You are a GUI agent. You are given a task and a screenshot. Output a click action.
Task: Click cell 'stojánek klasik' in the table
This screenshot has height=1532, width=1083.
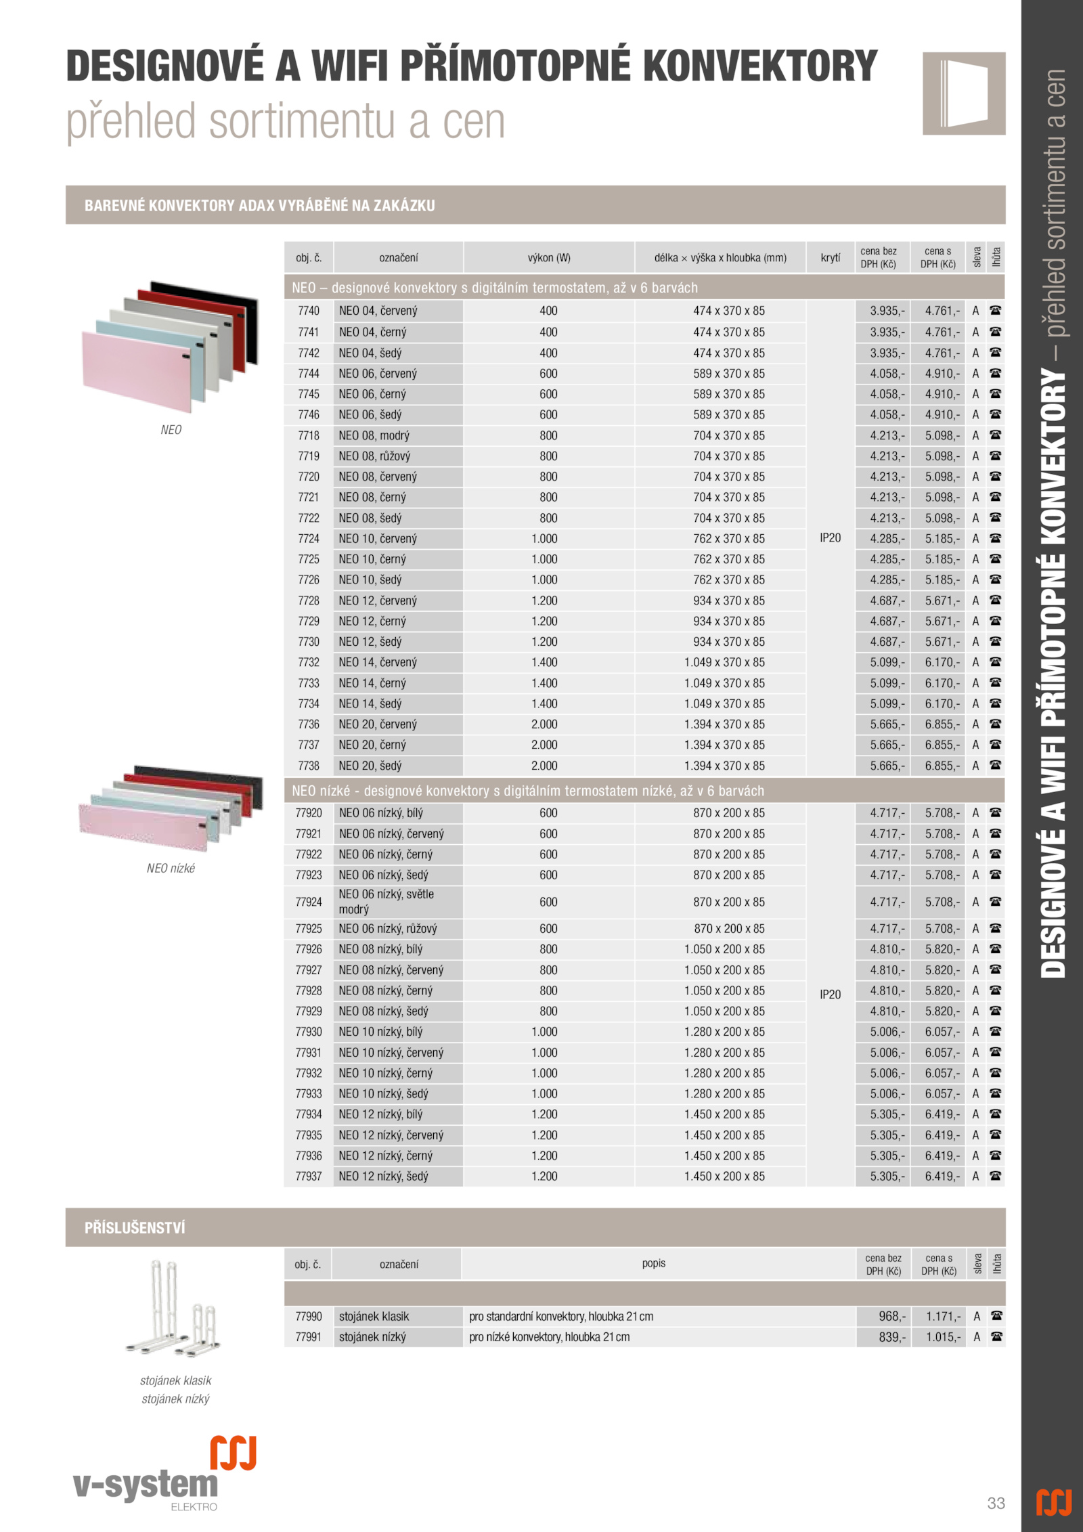(398, 1316)
